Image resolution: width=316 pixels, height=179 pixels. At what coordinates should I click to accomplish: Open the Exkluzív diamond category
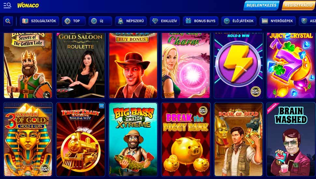pos(165,21)
